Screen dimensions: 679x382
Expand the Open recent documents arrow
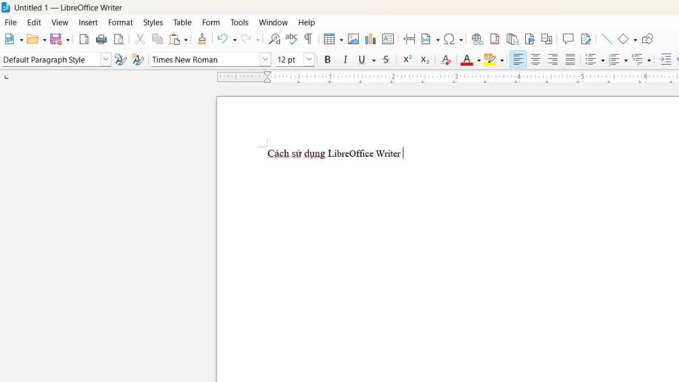pyautogui.click(x=44, y=40)
